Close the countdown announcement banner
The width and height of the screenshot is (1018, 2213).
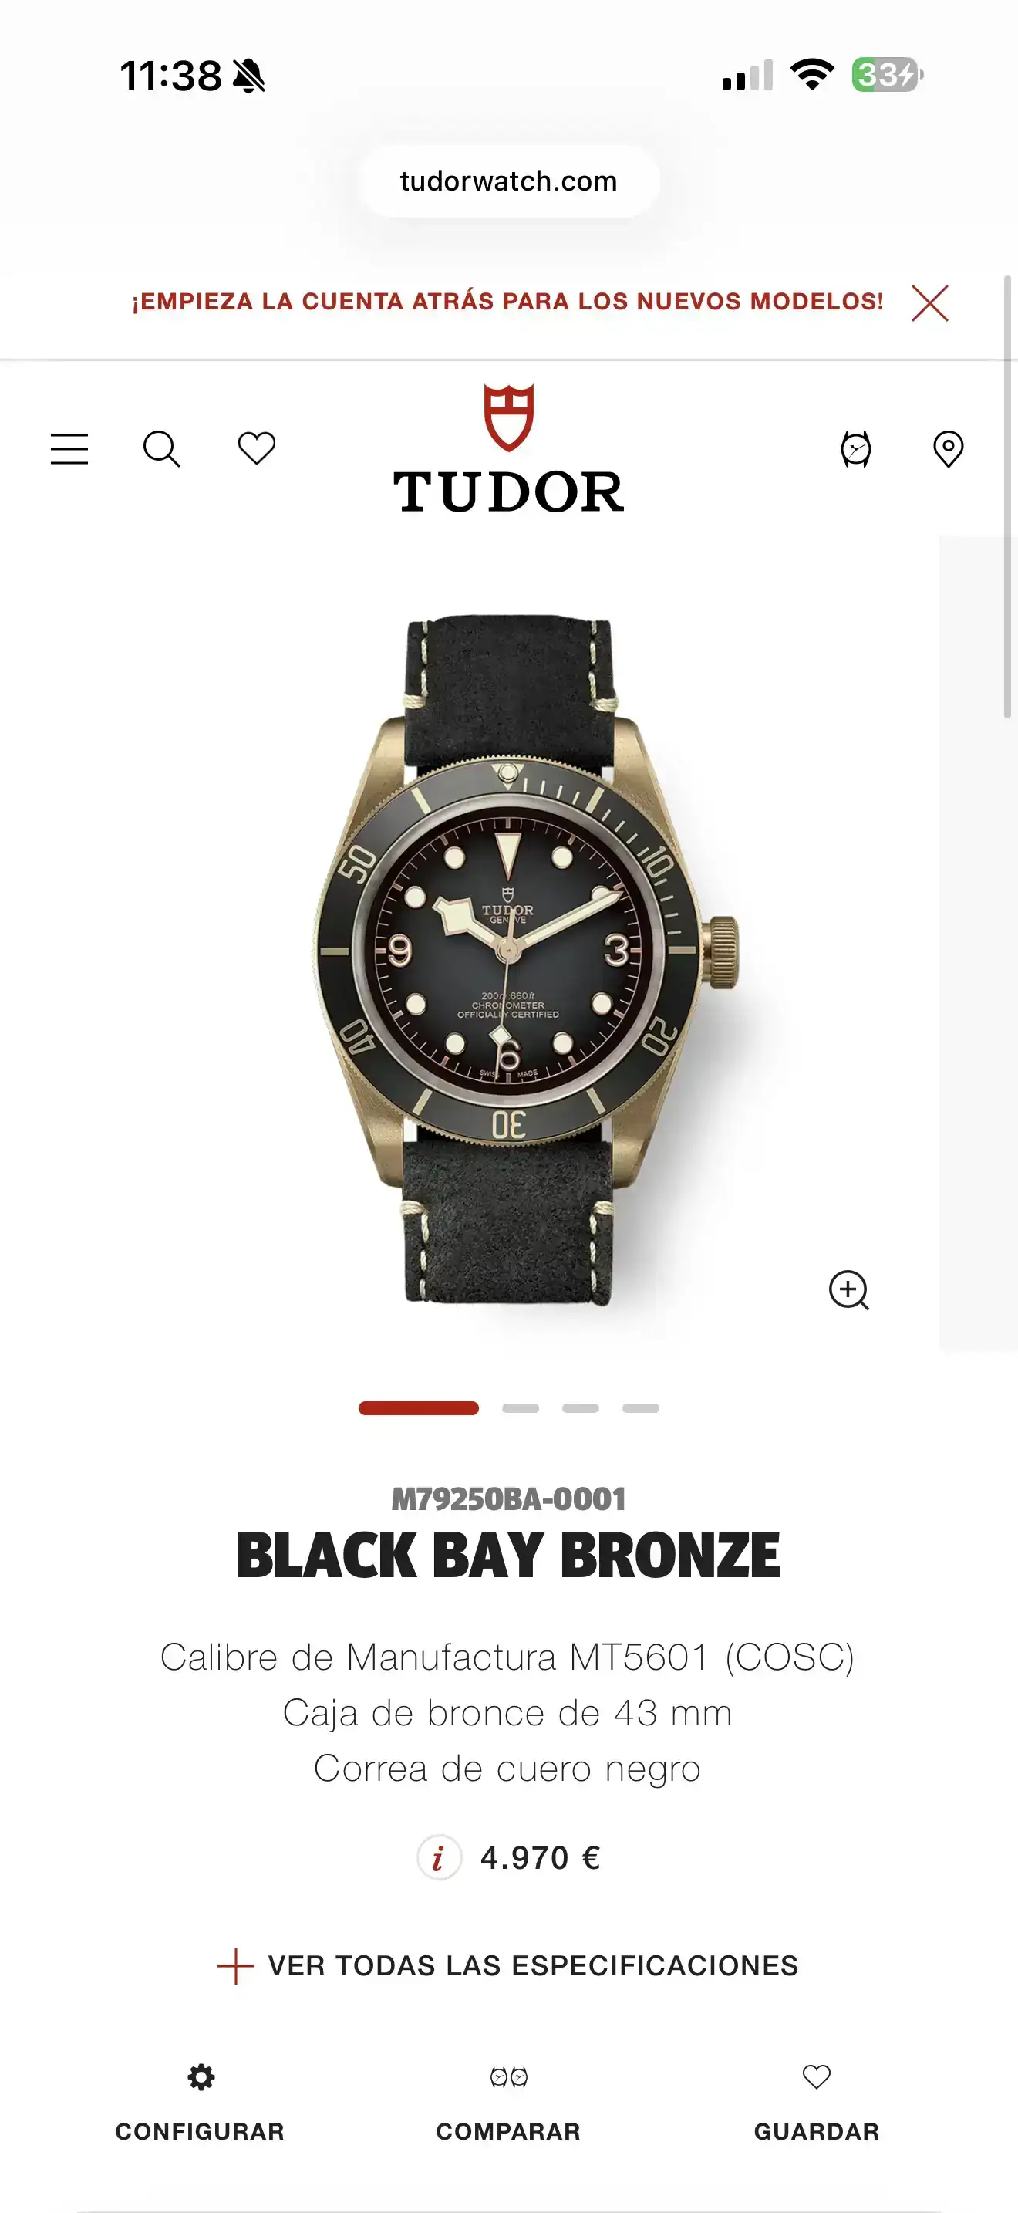coord(929,302)
